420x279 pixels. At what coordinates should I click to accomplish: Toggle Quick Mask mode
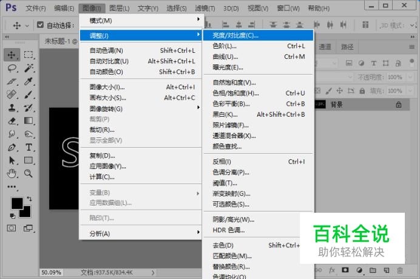(x=12, y=229)
